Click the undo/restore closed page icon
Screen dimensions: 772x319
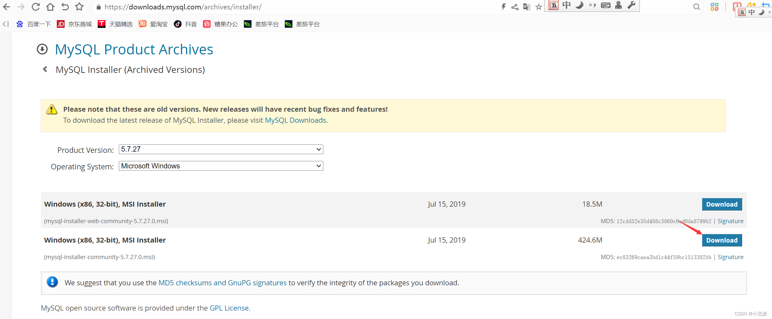pyautogui.click(x=65, y=7)
